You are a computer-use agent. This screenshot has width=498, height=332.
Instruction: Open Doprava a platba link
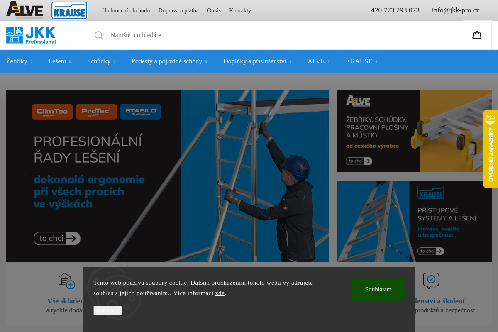tap(178, 10)
